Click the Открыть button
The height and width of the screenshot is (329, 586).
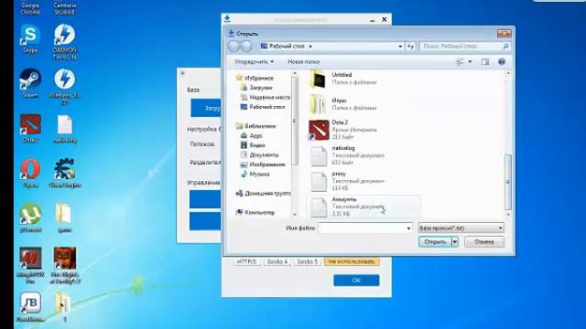(x=435, y=241)
